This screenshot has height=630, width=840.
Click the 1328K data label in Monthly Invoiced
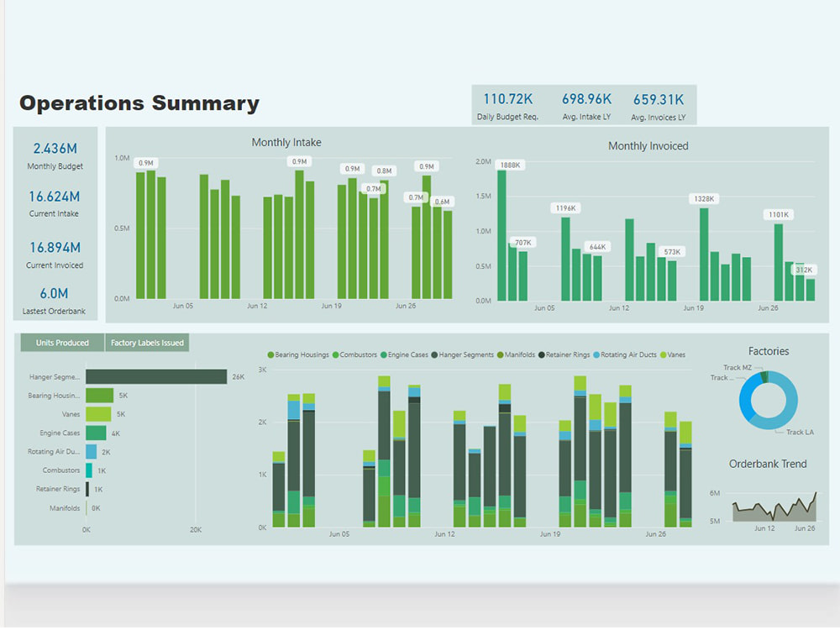(x=704, y=199)
